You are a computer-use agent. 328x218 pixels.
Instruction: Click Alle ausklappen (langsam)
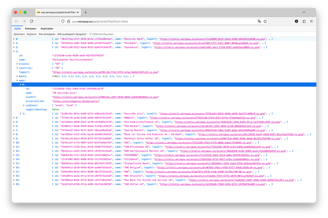click(x=72, y=34)
